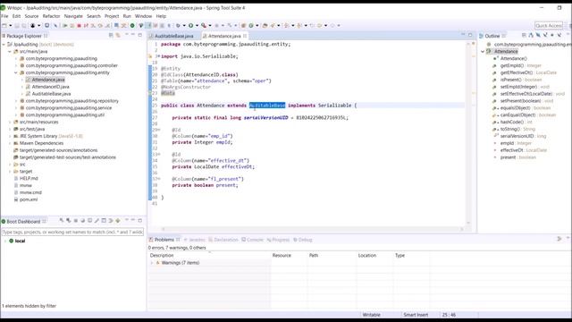This screenshot has height=322, width=572.
Task: Click the stop icon in Boot Dashboard toolbar
Action: click(76, 221)
